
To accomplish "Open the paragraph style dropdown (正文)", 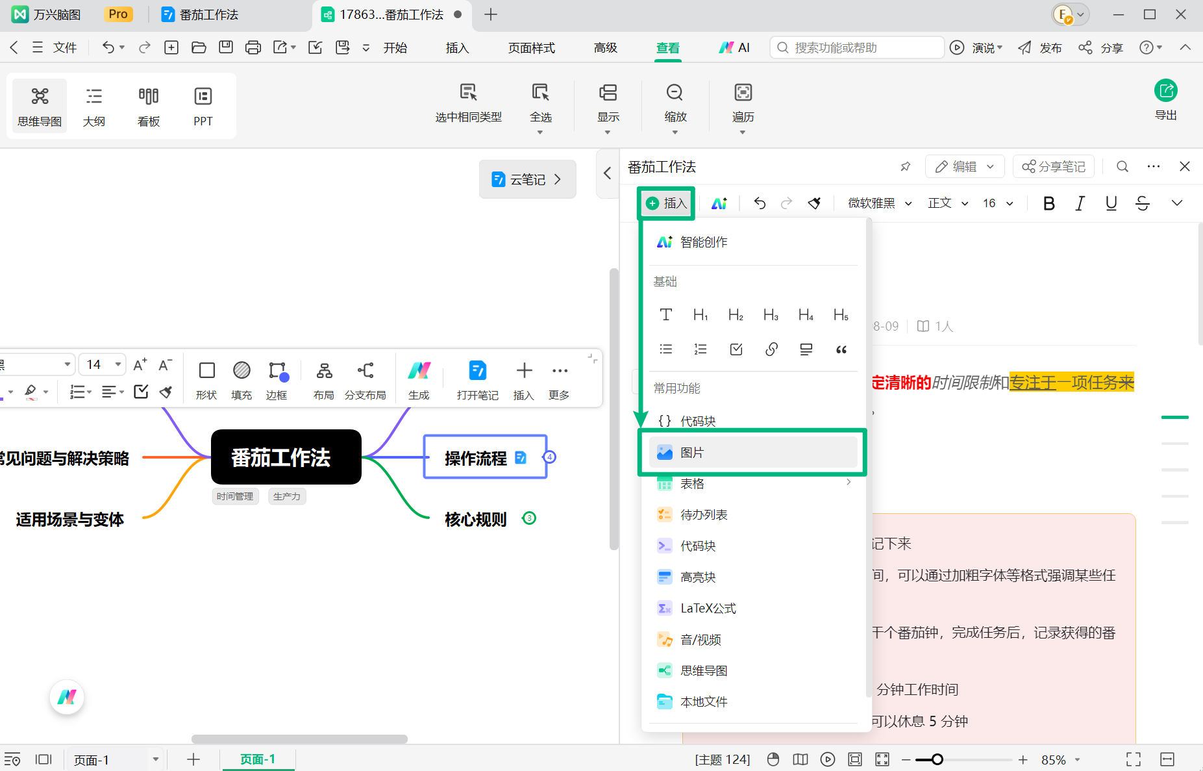I will (x=948, y=203).
